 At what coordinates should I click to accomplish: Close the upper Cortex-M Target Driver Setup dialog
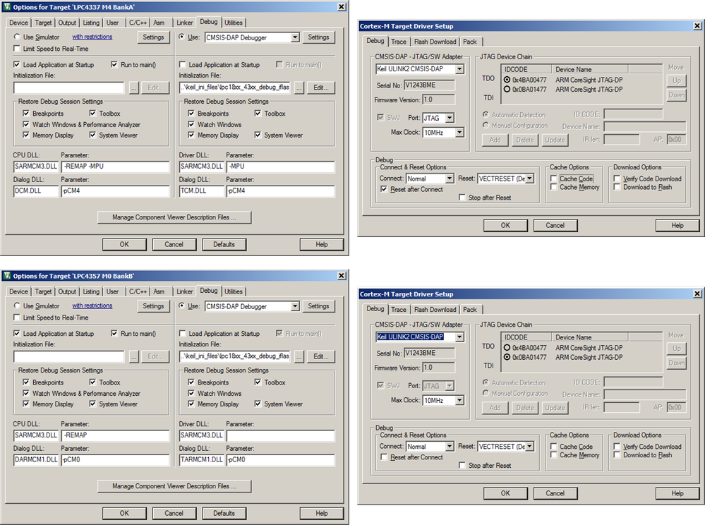coord(697,25)
